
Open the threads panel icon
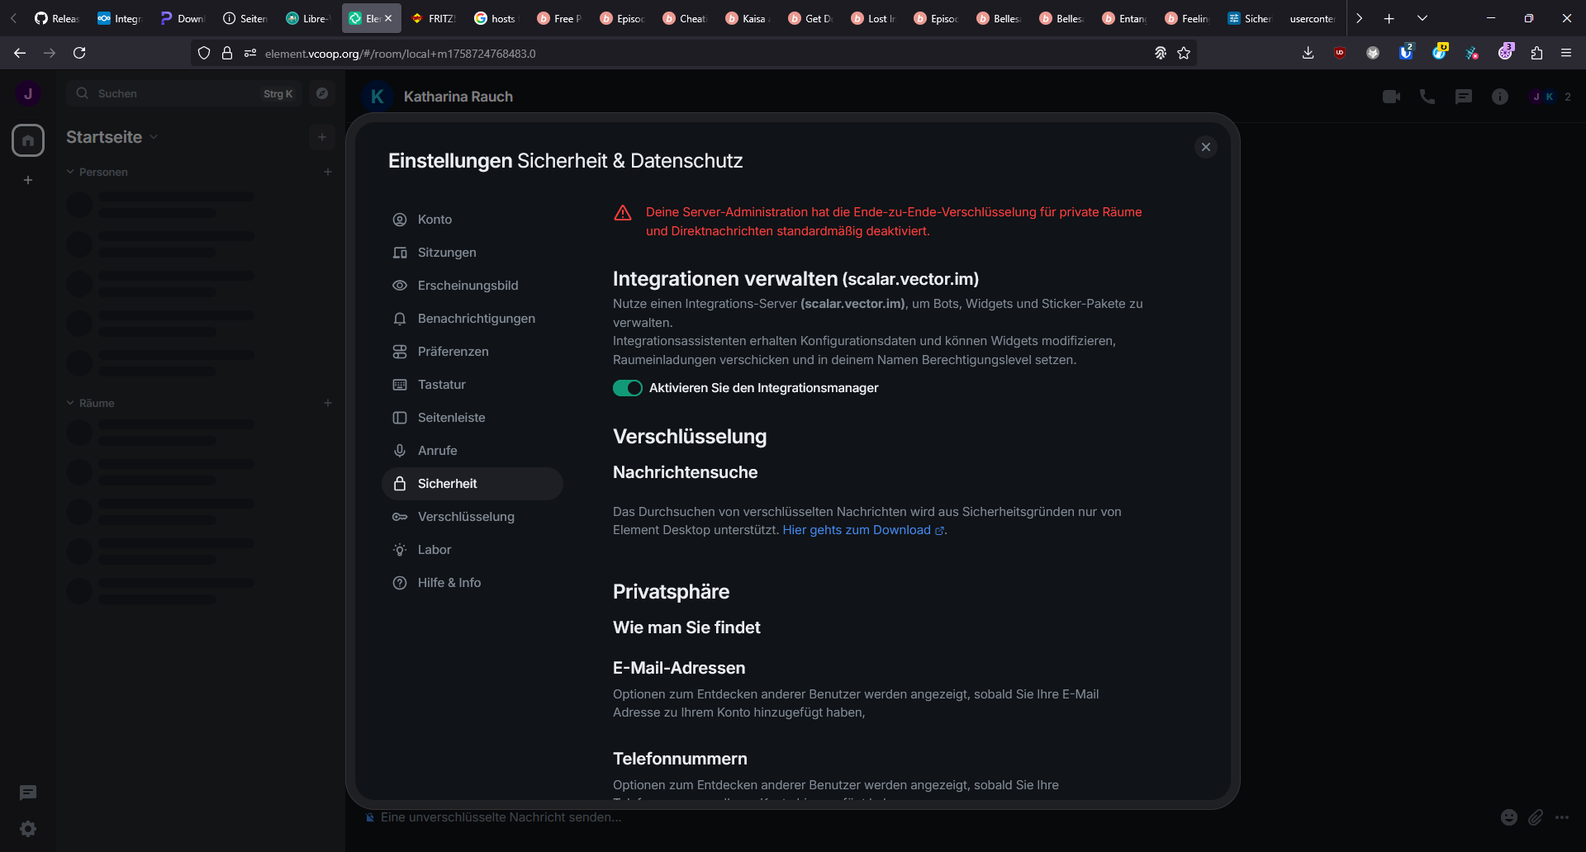tap(1463, 97)
